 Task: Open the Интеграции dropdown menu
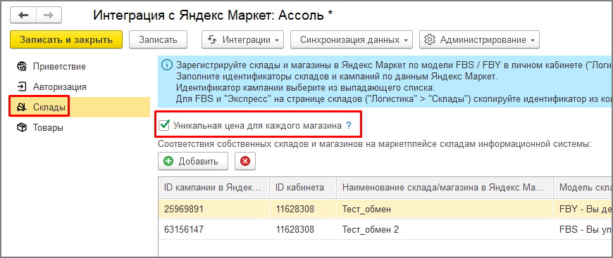(243, 40)
